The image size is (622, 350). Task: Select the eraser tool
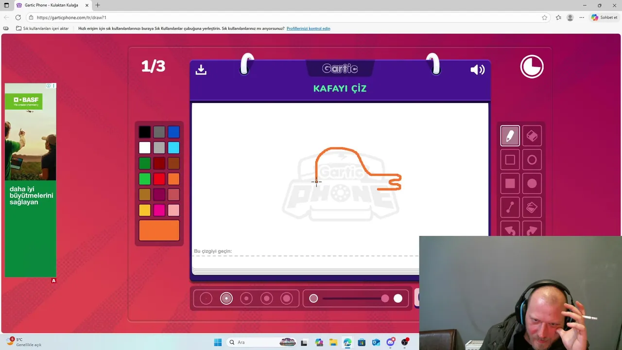click(532, 136)
